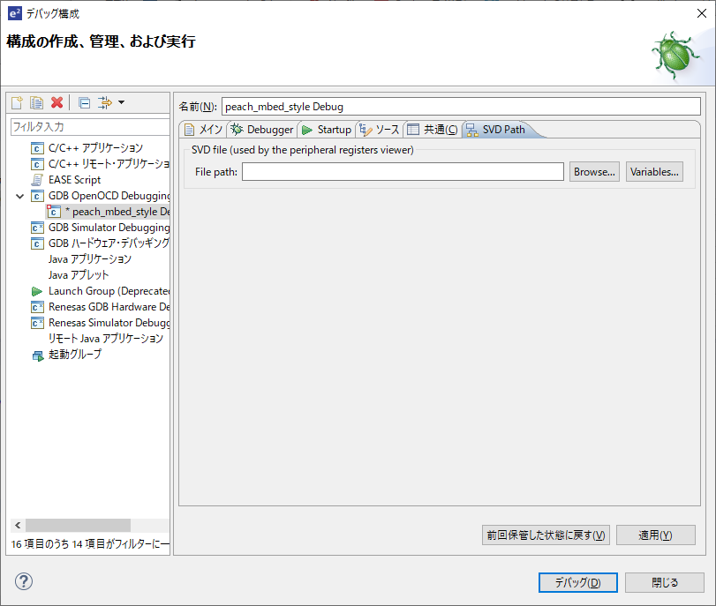Click the help question mark icon
The image size is (716, 606).
pos(24,581)
